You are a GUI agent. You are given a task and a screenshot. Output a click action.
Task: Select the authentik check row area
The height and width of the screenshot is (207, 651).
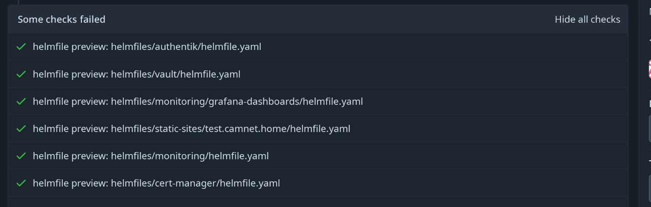(318, 46)
